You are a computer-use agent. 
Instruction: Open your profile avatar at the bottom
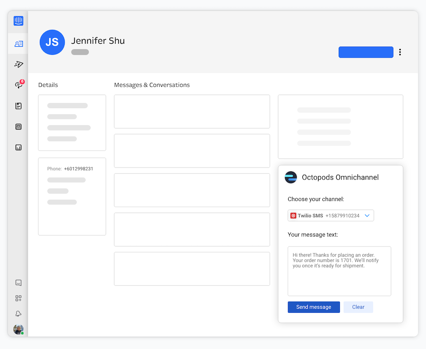(x=18, y=329)
